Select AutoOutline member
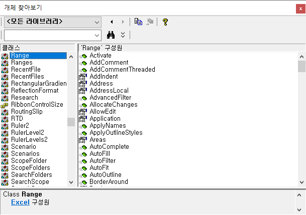The width and height of the screenshot is (306, 215). [x=106, y=174]
